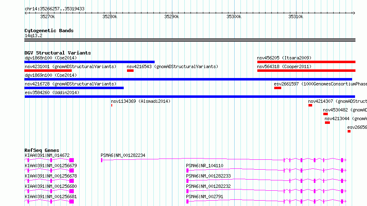Open transcript KIAA0391|NM_014672 label

tap(47, 155)
